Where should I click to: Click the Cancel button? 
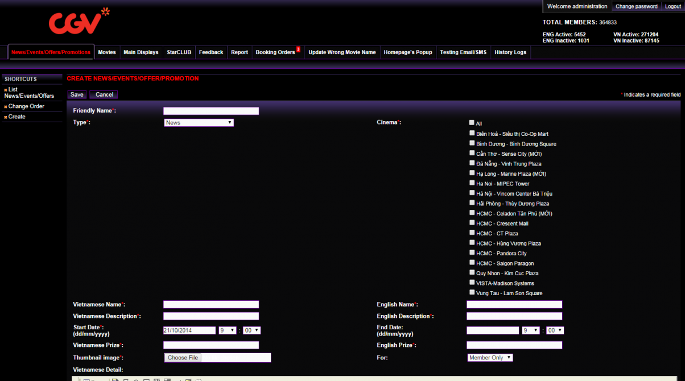(x=104, y=95)
